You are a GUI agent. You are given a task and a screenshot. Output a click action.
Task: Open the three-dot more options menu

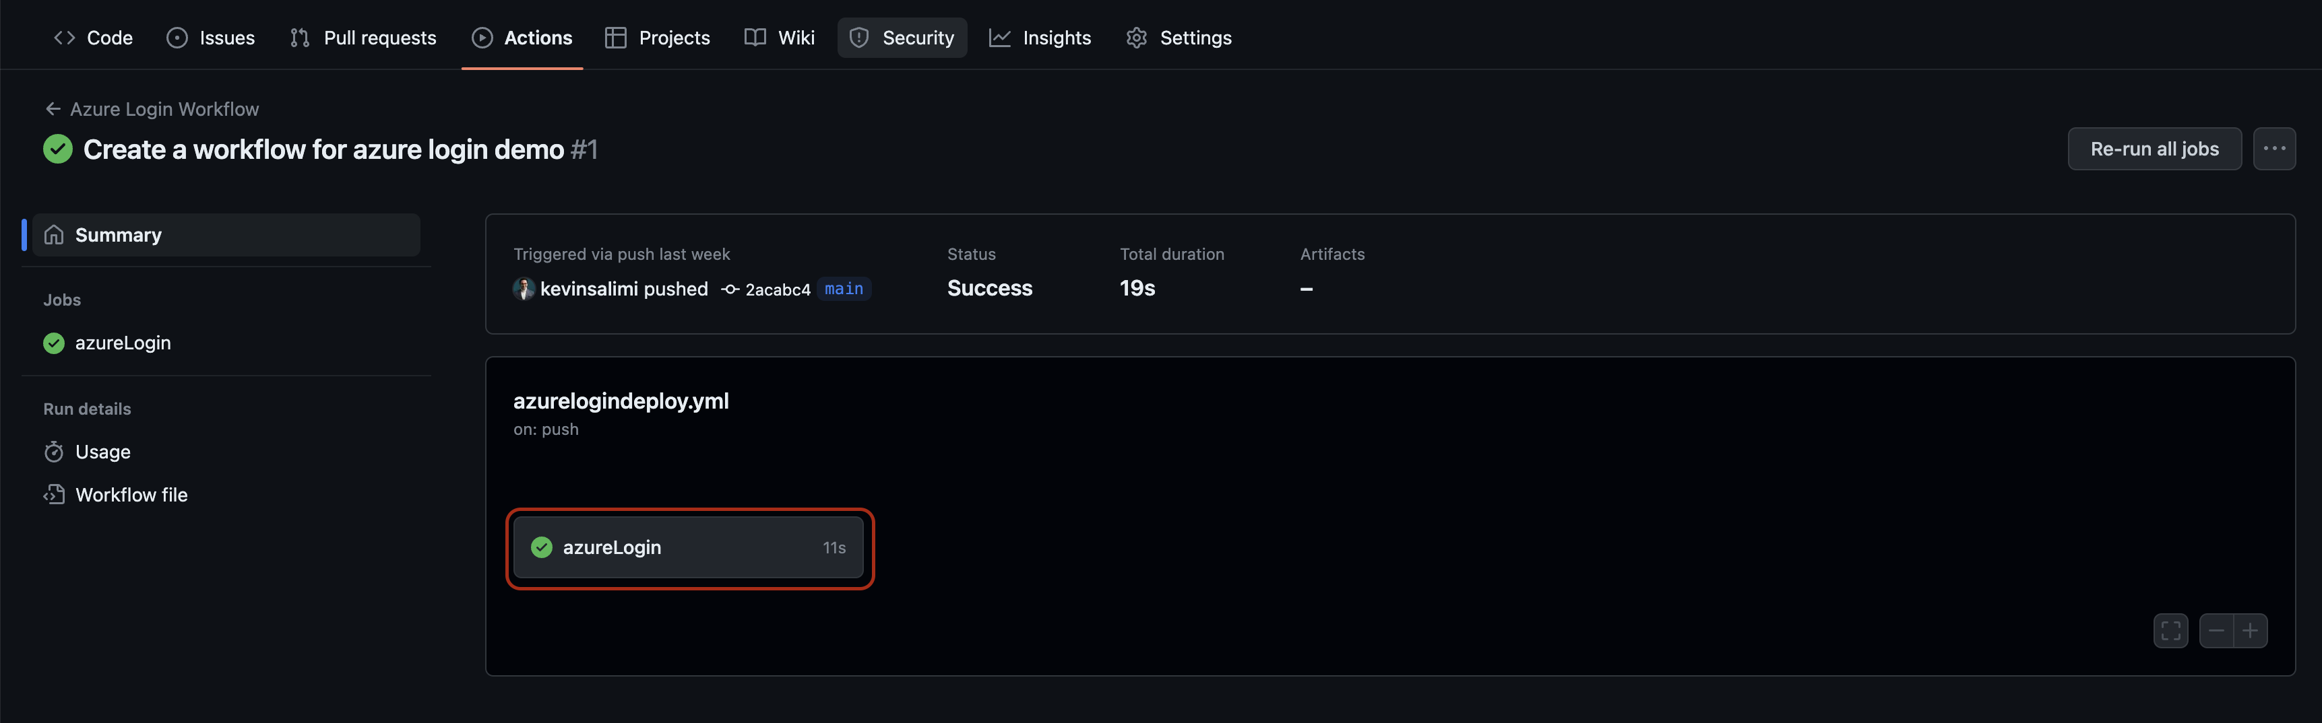click(2274, 149)
